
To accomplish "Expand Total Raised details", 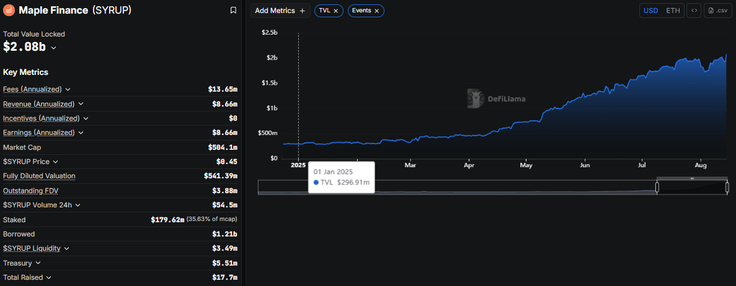I will (x=49, y=277).
